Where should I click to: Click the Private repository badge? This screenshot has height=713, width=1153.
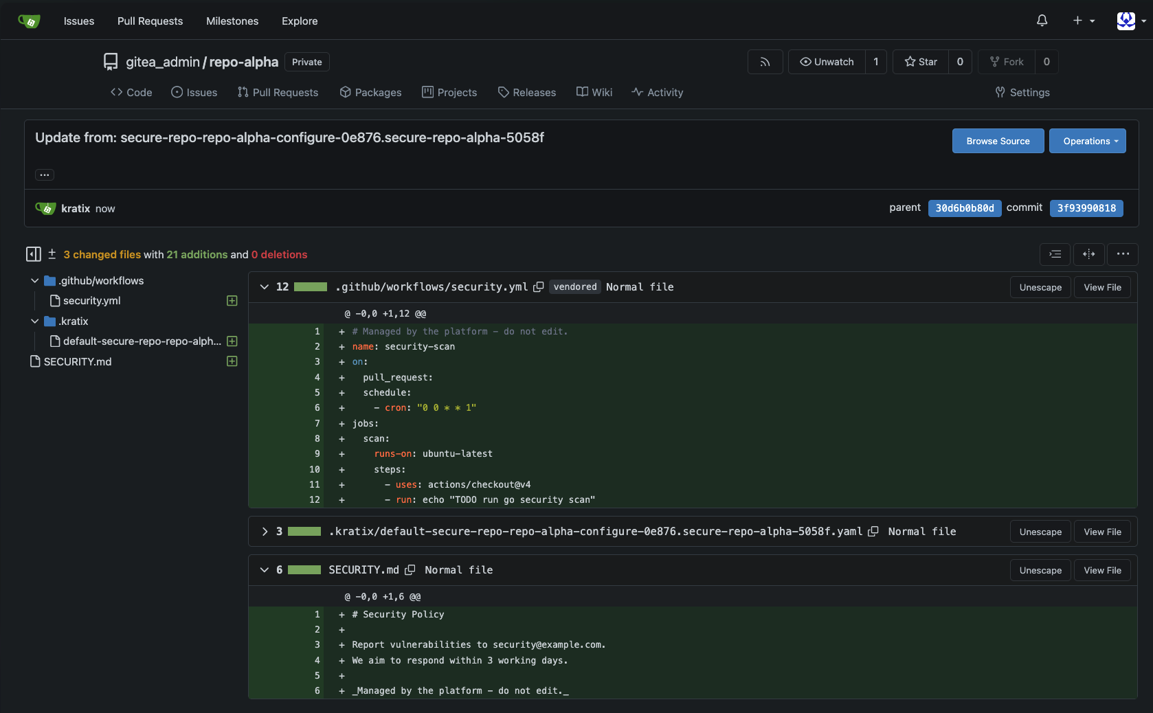point(306,62)
